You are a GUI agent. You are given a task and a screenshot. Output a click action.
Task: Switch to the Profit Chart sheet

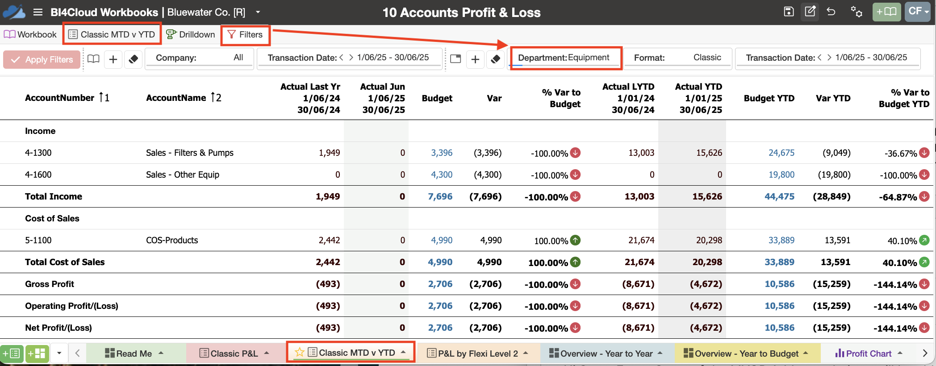click(863, 354)
